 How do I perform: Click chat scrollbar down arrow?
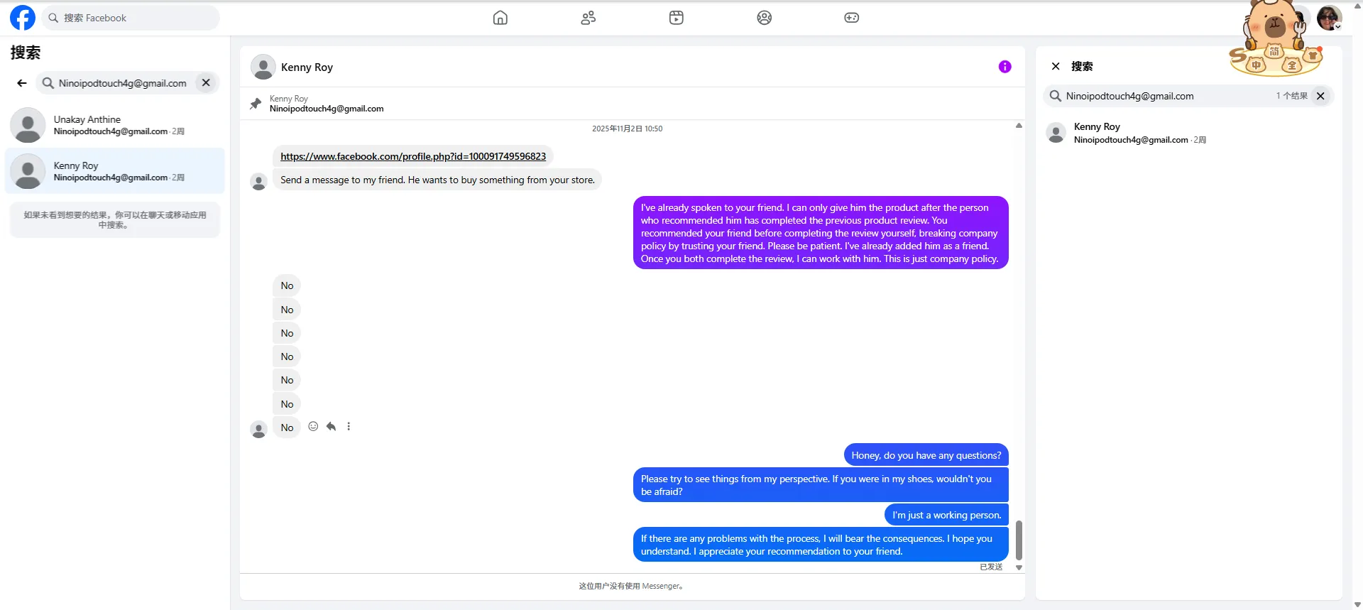[x=1019, y=567]
